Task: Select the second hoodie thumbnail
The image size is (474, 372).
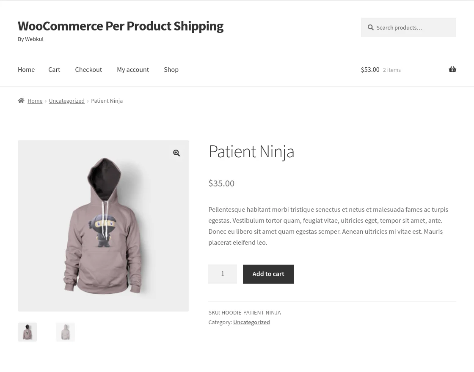Action: (x=65, y=332)
